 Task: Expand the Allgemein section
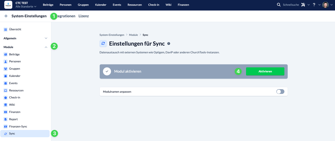(x=46, y=38)
